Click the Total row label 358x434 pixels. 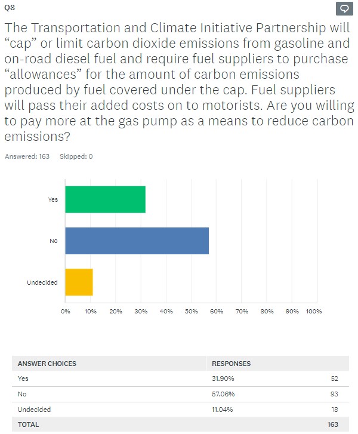(x=28, y=425)
